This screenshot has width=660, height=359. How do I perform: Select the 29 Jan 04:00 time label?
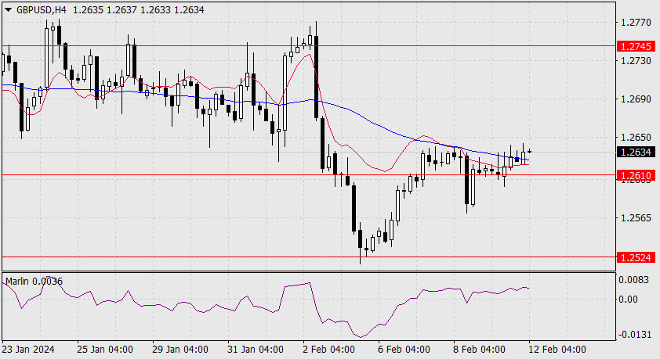click(180, 350)
